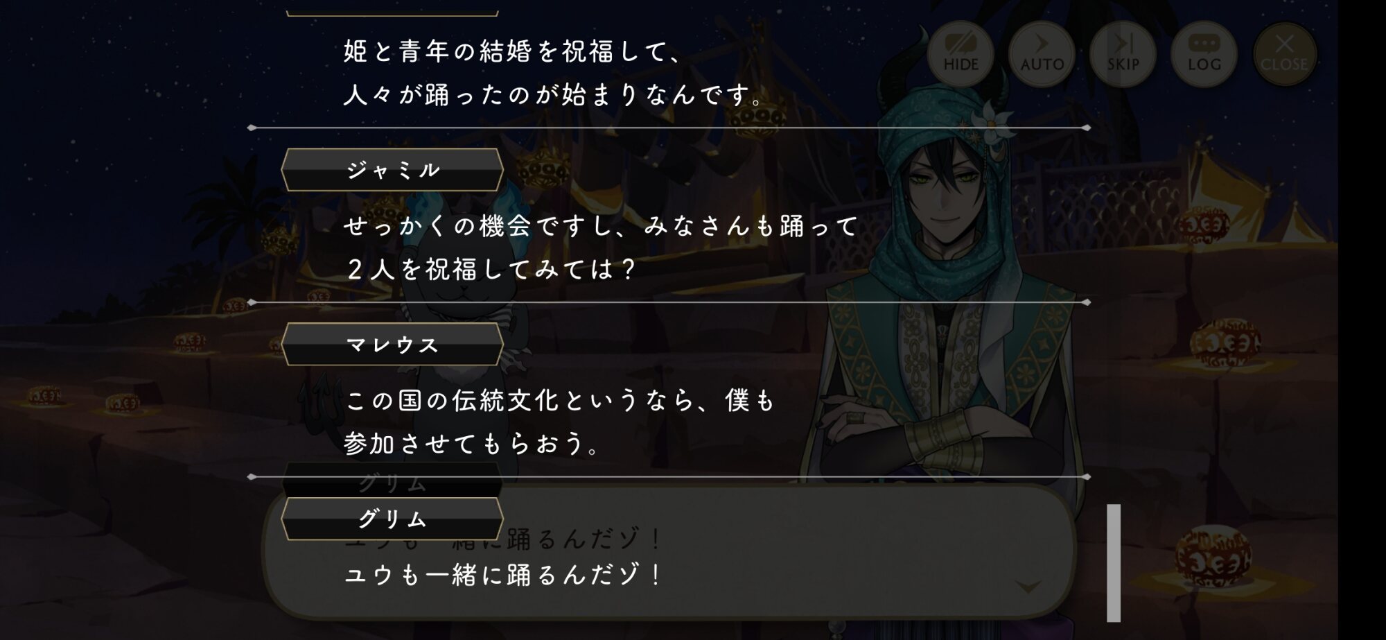Activate the SKIP button

(x=1123, y=53)
